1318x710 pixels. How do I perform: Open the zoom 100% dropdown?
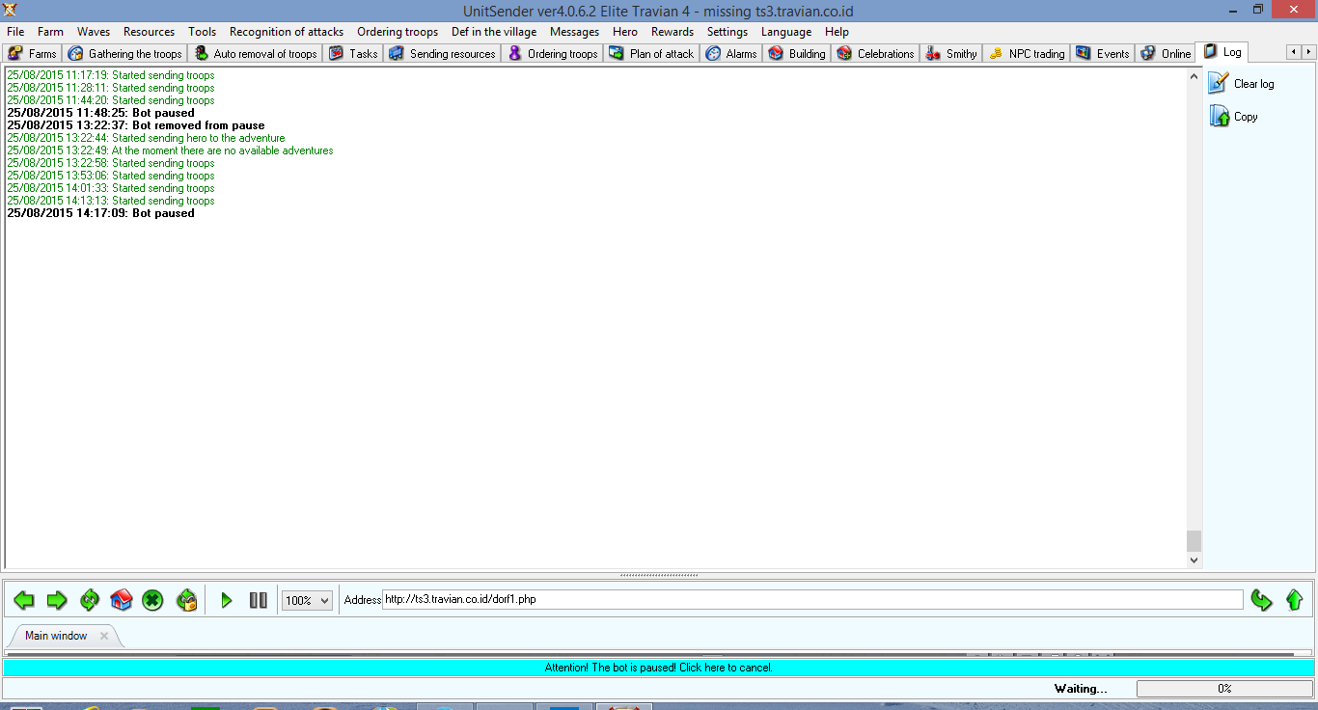[307, 600]
